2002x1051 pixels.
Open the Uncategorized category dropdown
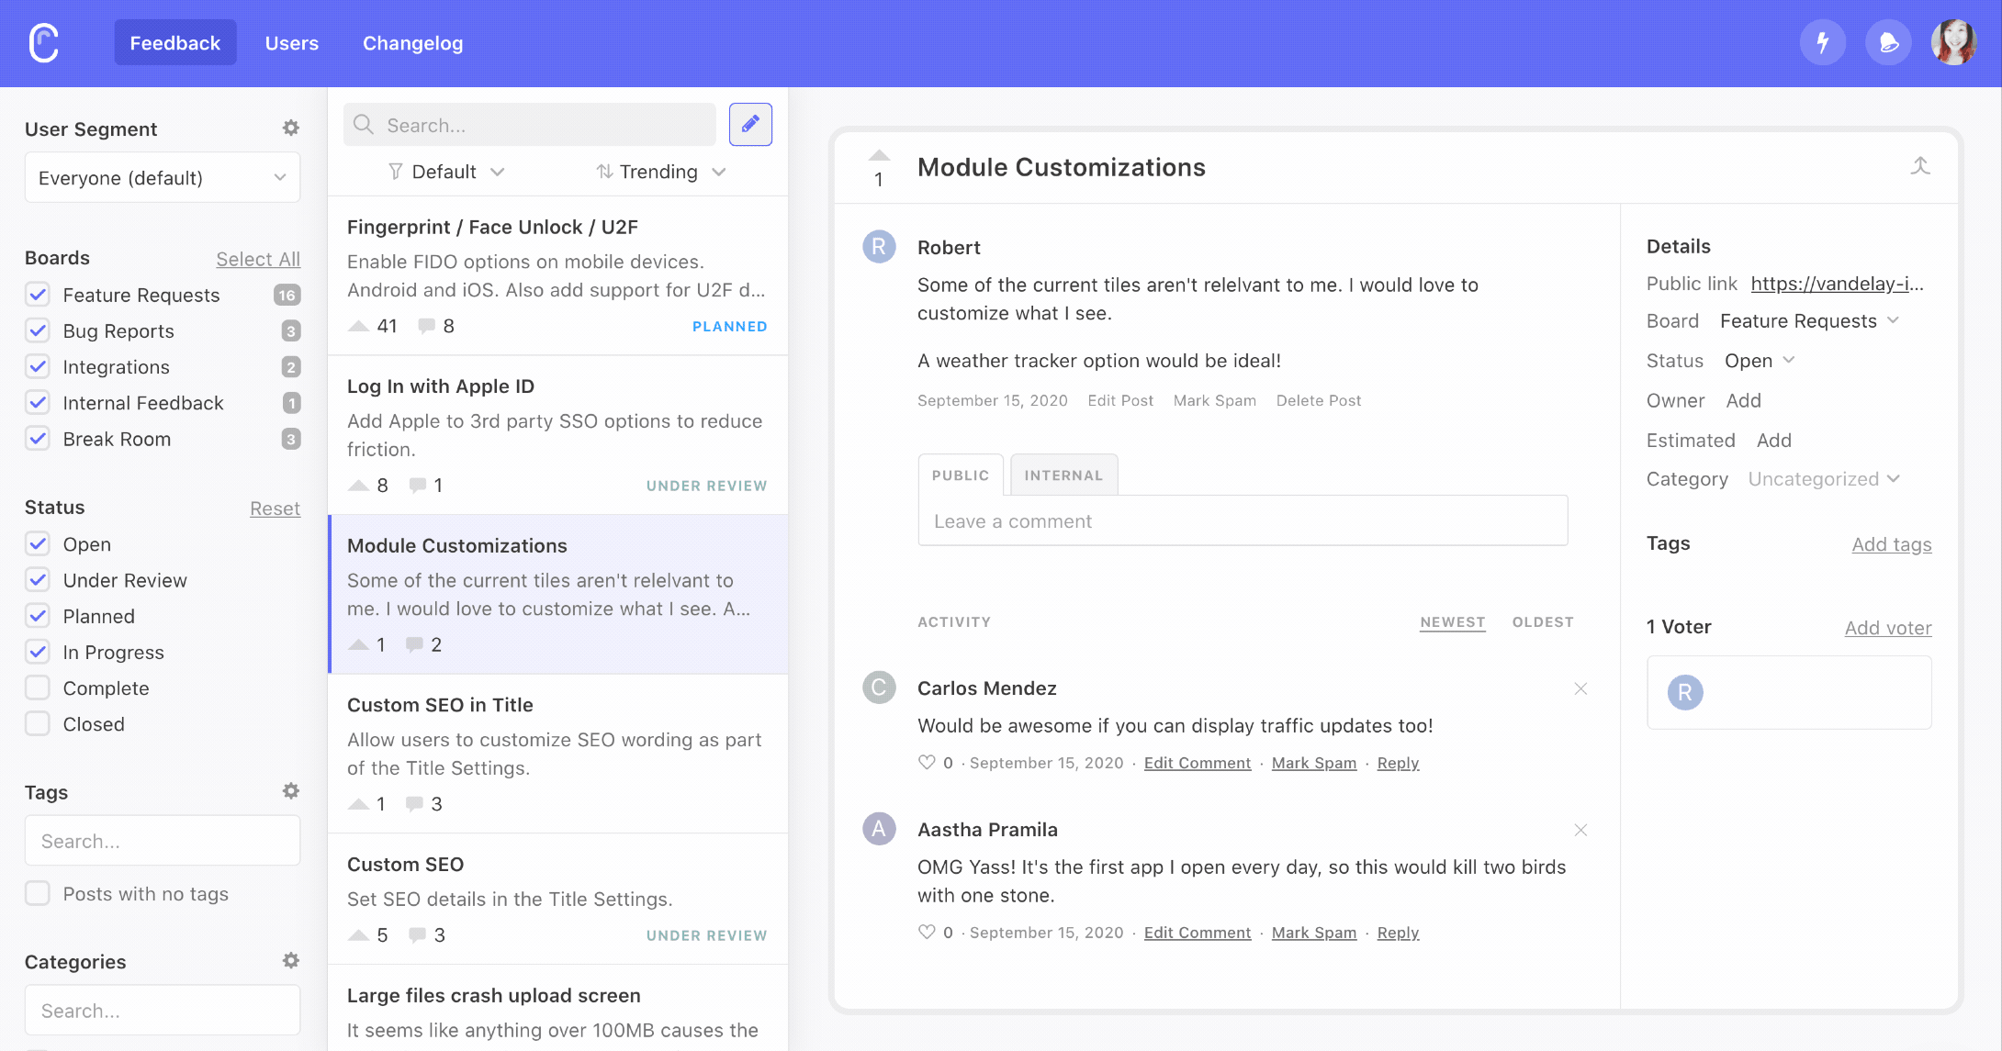(1824, 479)
